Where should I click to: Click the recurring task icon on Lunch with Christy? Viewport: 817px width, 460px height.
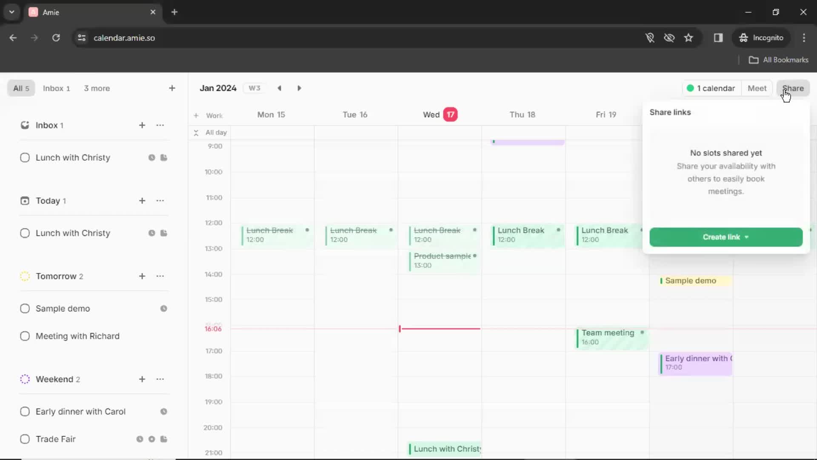coord(151,157)
